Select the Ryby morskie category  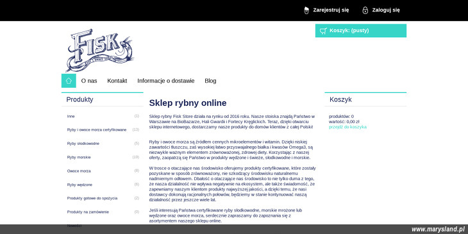[79, 157]
